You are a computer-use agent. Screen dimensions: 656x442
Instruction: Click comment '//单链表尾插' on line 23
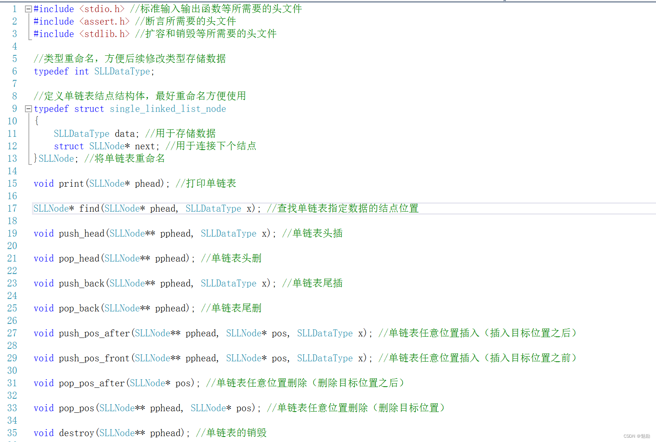tap(312, 283)
